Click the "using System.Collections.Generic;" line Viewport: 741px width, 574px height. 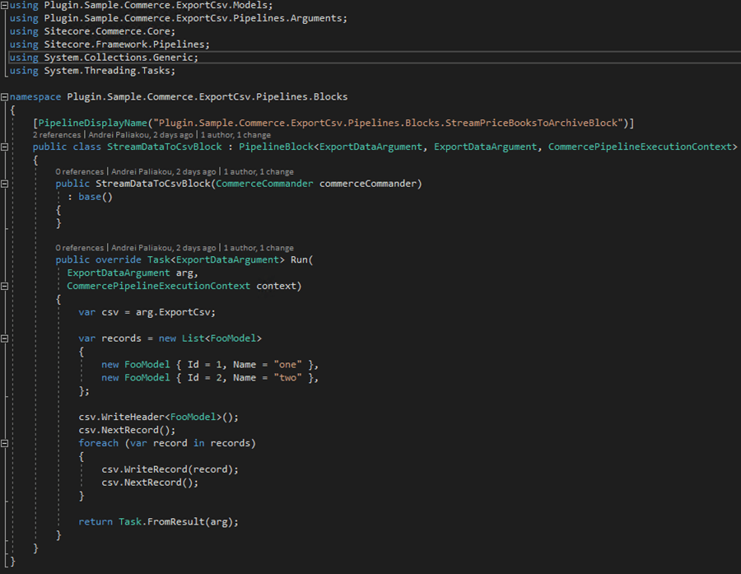(x=104, y=58)
